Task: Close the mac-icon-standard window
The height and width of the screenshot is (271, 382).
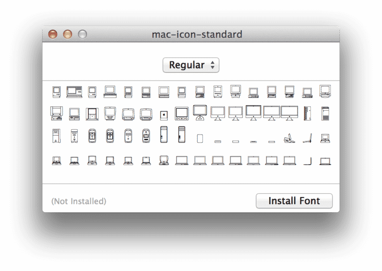Action: tap(53, 34)
